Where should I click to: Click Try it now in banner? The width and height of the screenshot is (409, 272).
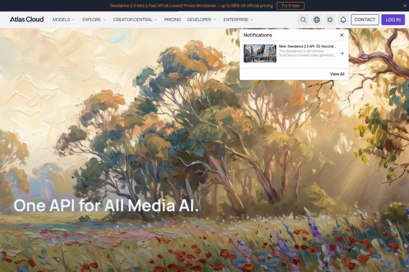pos(290,6)
